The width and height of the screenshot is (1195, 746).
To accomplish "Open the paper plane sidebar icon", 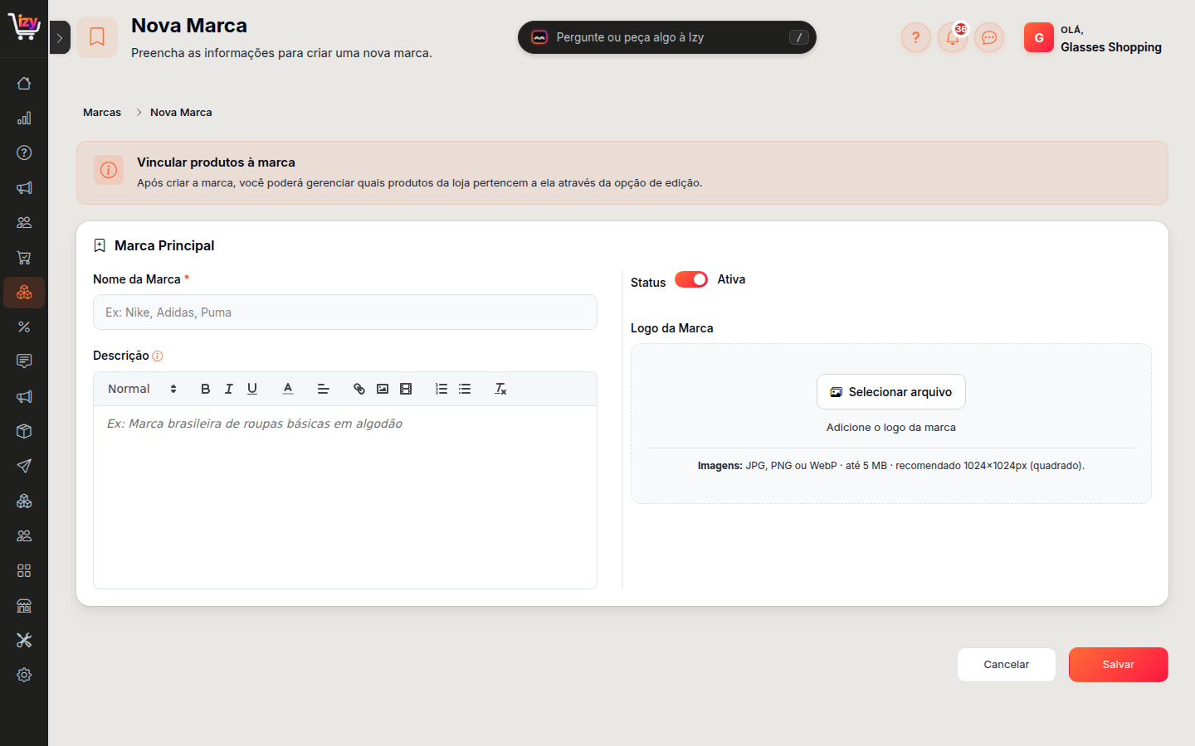I will click(x=24, y=466).
